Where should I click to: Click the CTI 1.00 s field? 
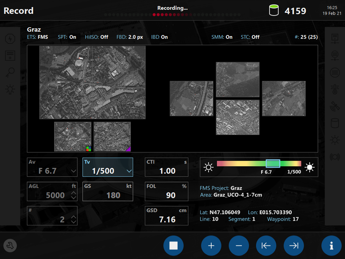click(166, 167)
